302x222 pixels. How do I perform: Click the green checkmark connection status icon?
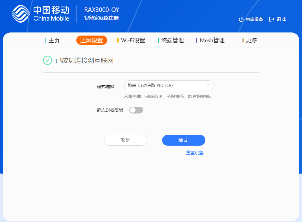click(x=47, y=60)
